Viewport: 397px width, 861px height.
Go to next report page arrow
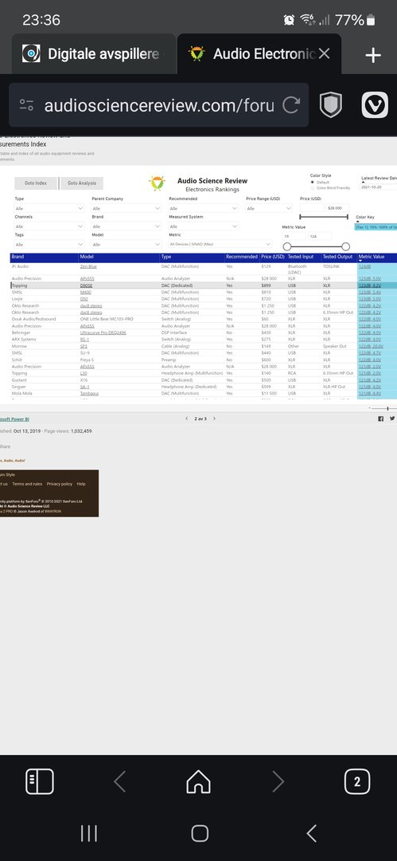click(x=214, y=419)
